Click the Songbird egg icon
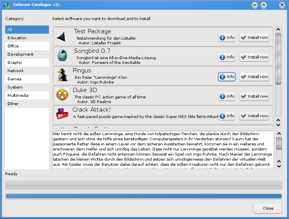Screen dimensions: 289x219 (62, 56)
